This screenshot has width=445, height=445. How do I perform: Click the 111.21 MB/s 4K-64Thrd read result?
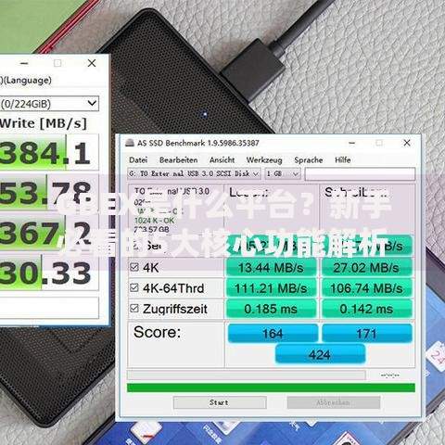pos(271,288)
